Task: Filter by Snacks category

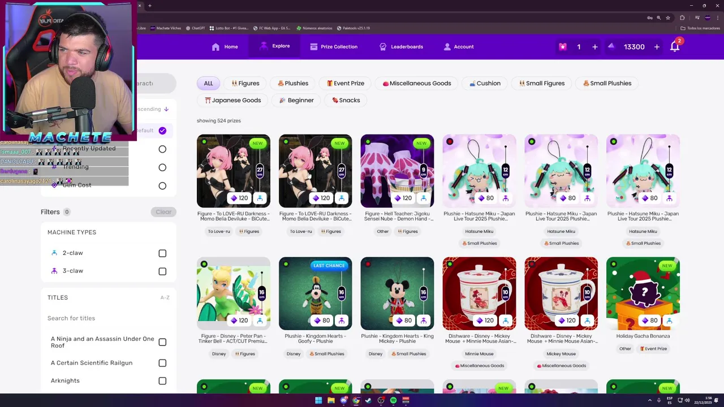Action: point(346,100)
